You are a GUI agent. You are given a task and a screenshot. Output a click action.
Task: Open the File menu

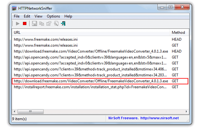click(17, 16)
